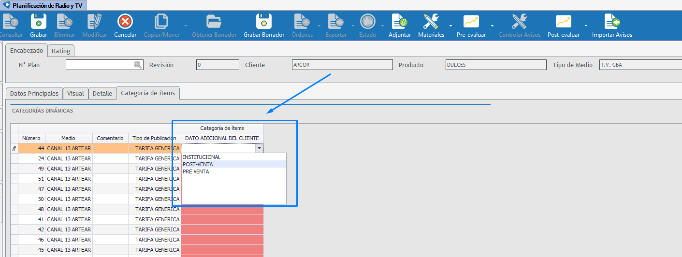Open the Materiales tools icon
Image resolution: width=682 pixels, height=257 pixels.
click(431, 22)
